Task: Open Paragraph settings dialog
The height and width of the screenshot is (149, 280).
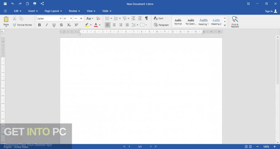Action: coord(161,25)
